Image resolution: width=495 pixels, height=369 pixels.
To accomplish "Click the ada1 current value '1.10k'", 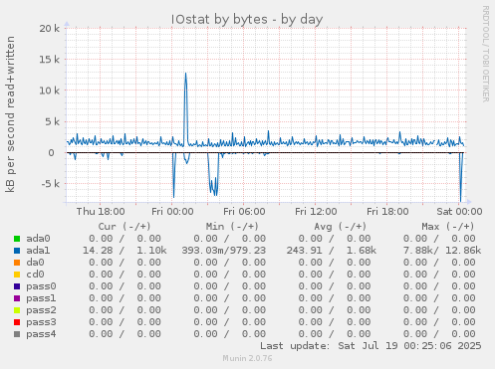I will tap(151, 251).
